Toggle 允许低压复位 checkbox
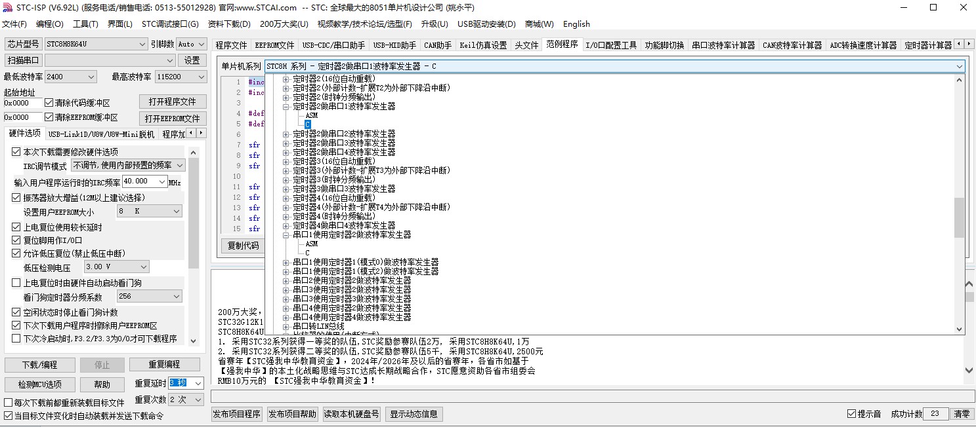The width and height of the screenshot is (976, 427). coord(16,253)
